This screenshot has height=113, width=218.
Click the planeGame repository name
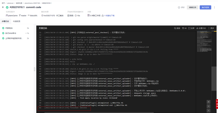tap(13, 16)
